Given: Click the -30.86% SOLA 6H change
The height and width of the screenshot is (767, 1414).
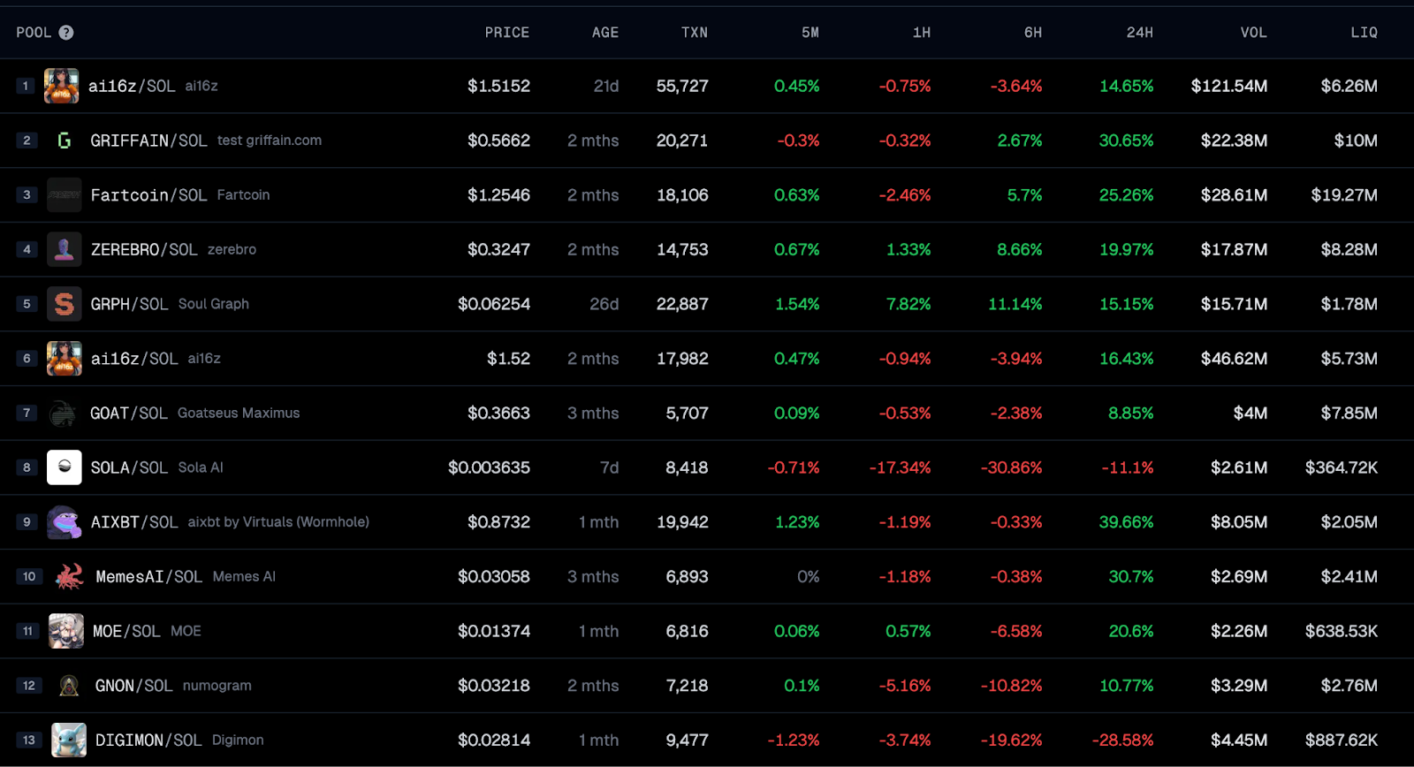Looking at the screenshot, I should pyautogui.click(x=1011, y=467).
